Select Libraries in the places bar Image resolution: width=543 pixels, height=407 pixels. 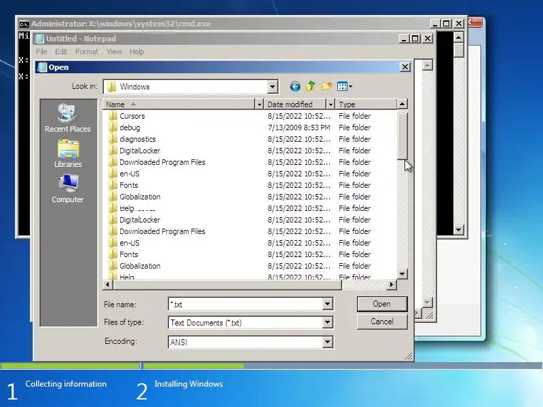pos(68,154)
